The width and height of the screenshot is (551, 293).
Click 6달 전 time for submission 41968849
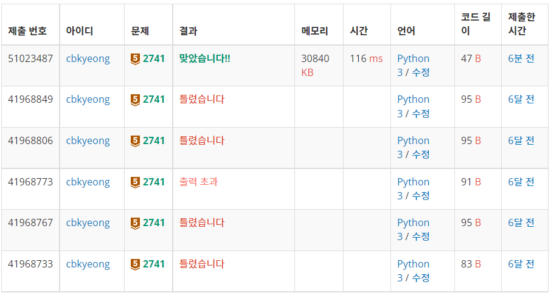(521, 100)
